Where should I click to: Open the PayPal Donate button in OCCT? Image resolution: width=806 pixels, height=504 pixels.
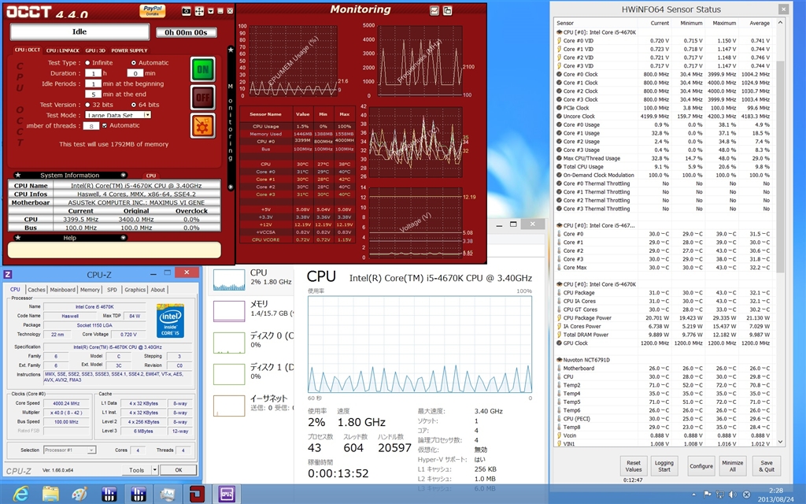point(152,11)
